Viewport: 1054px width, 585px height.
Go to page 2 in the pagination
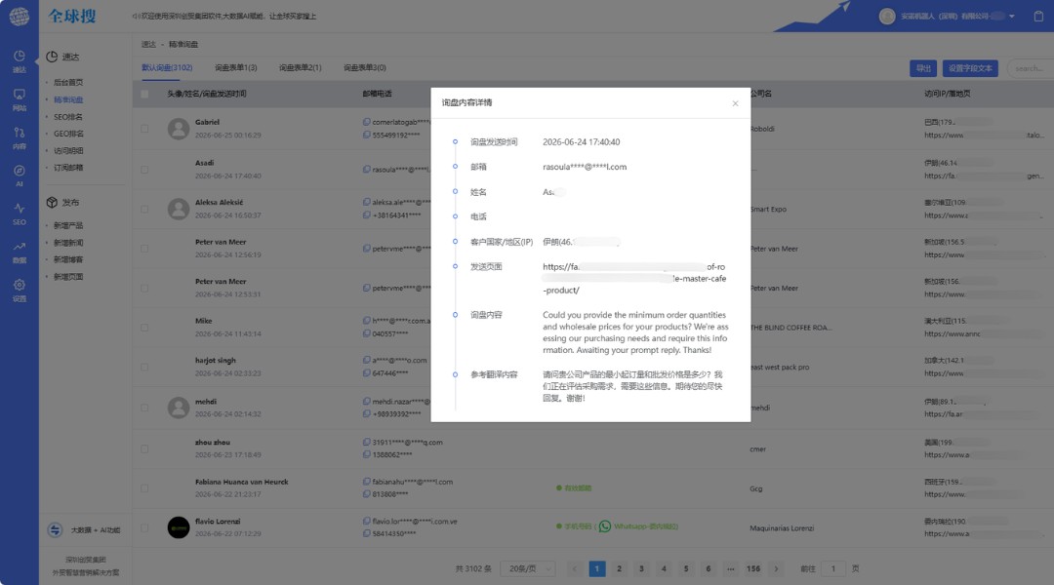(x=619, y=568)
